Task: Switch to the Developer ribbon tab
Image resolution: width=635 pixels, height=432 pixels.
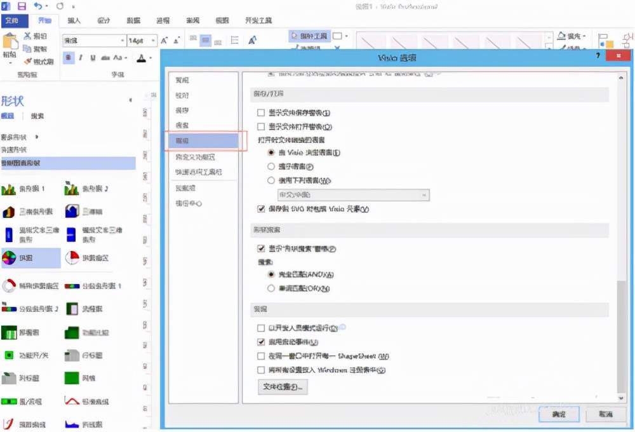Action: click(x=258, y=20)
